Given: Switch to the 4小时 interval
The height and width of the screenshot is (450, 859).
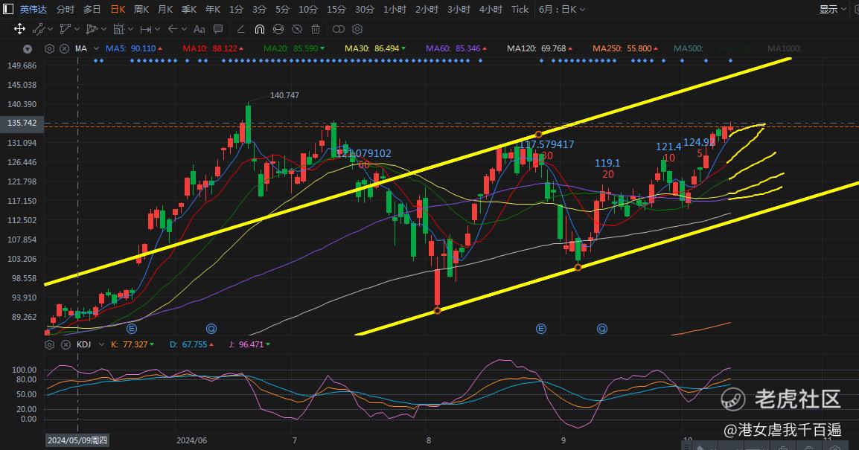Looking at the screenshot, I should coord(491,10).
